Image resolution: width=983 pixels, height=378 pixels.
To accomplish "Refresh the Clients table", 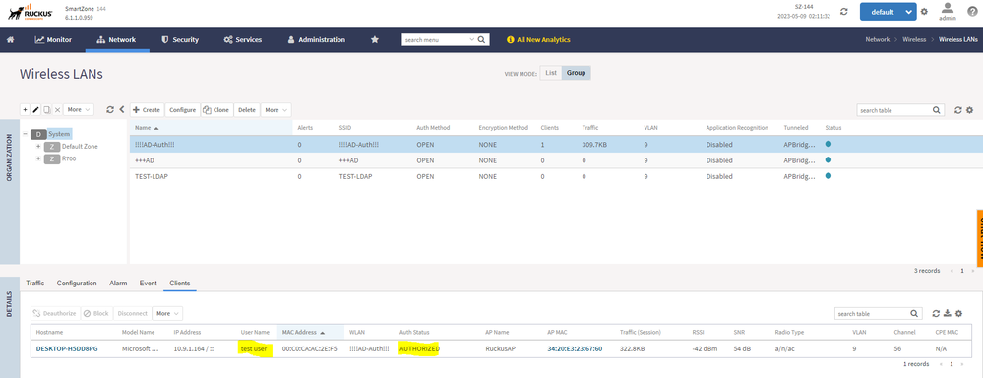I will [x=936, y=313].
